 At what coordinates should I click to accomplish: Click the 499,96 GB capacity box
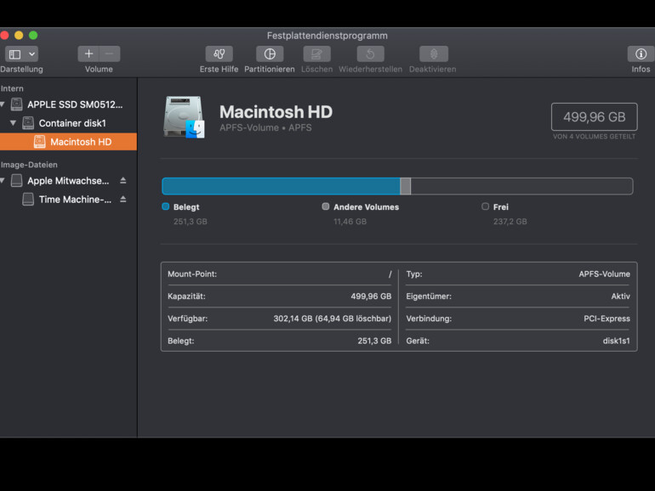(594, 117)
